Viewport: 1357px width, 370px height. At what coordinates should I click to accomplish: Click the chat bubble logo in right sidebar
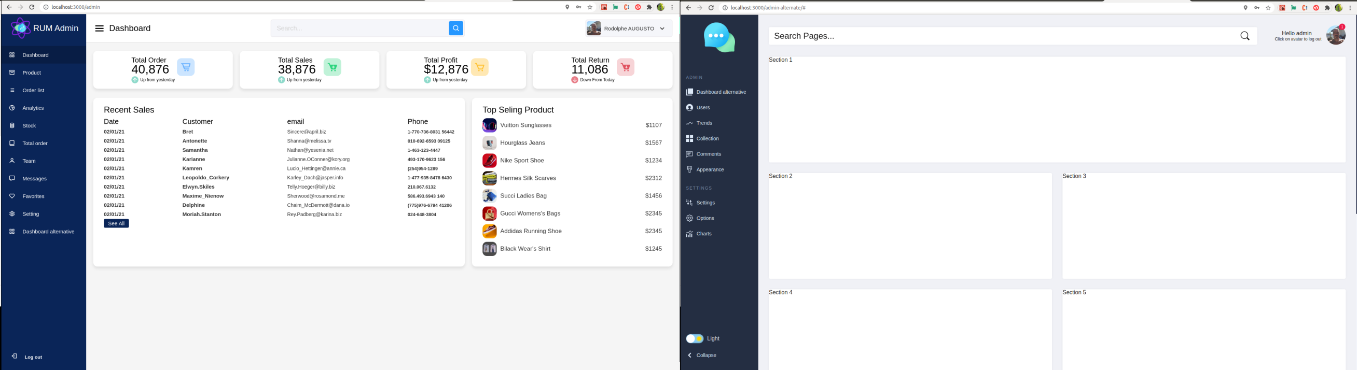[719, 37]
